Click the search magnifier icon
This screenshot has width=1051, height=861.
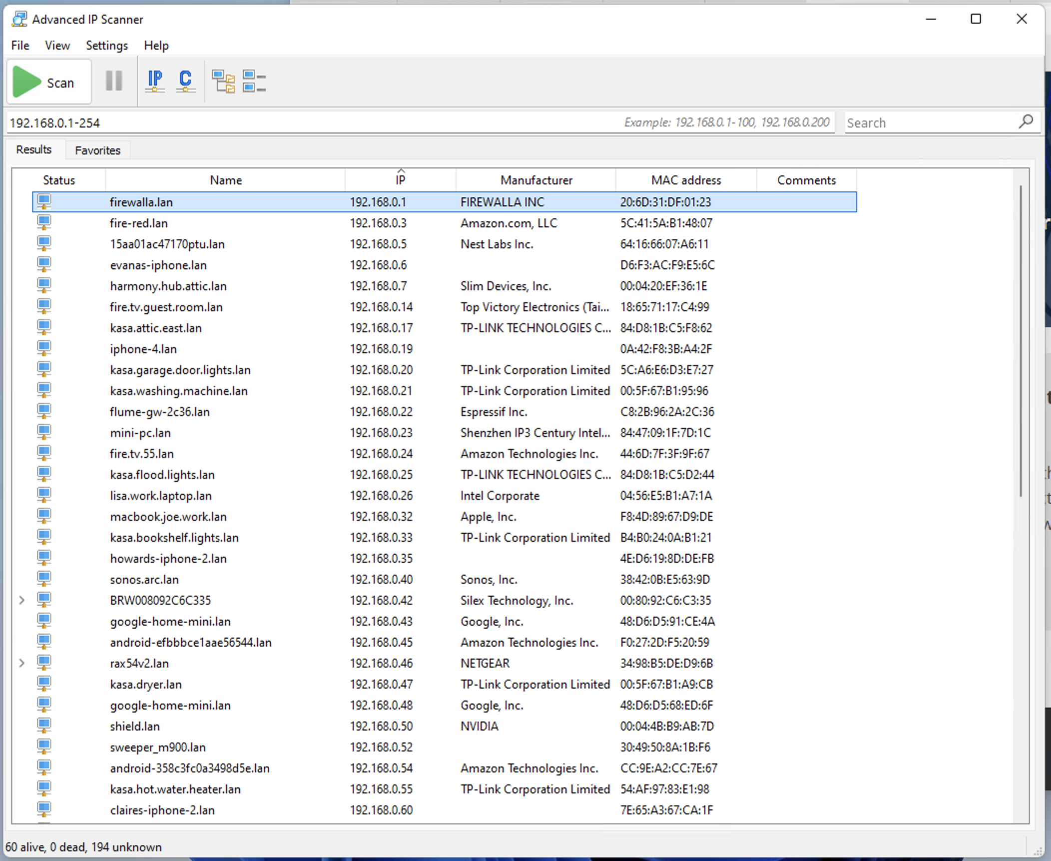[1025, 122]
